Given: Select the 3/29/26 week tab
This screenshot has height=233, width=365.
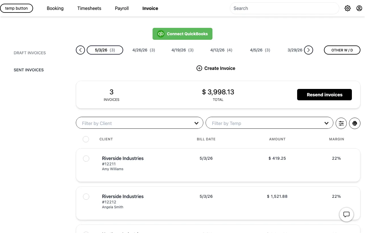Looking at the screenshot, I should point(295,50).
